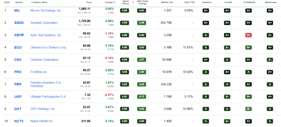Screen dimensions: 281x127
Task: Click NUTX's A- Growth grade badge
Action: pos(227,121)
